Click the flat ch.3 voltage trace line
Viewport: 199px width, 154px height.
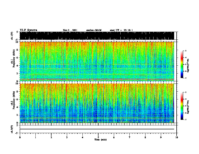pos(97,129)
